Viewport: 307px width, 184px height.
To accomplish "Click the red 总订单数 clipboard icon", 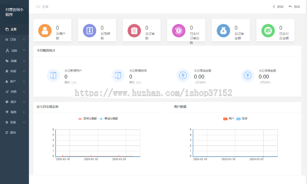I will pyautogui.click(x=134, y=31).
